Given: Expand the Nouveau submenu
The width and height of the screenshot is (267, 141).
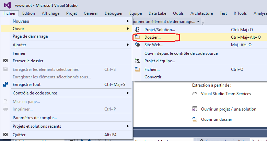Looking at the screenshot, I should pos(127,21).
